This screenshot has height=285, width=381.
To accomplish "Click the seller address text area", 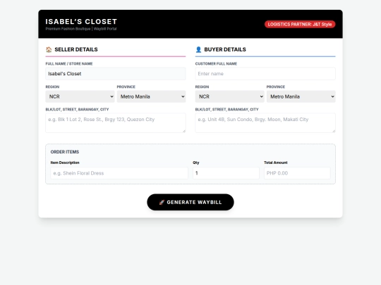I will (x=116, y=123).
